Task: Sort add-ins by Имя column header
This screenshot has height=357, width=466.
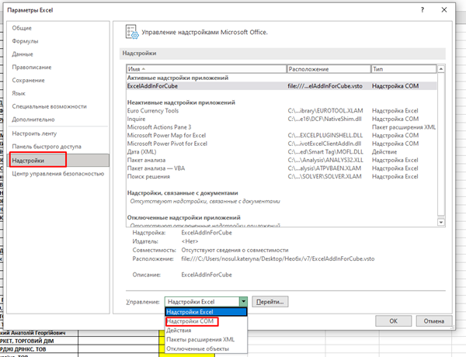Action: (207, 69)
